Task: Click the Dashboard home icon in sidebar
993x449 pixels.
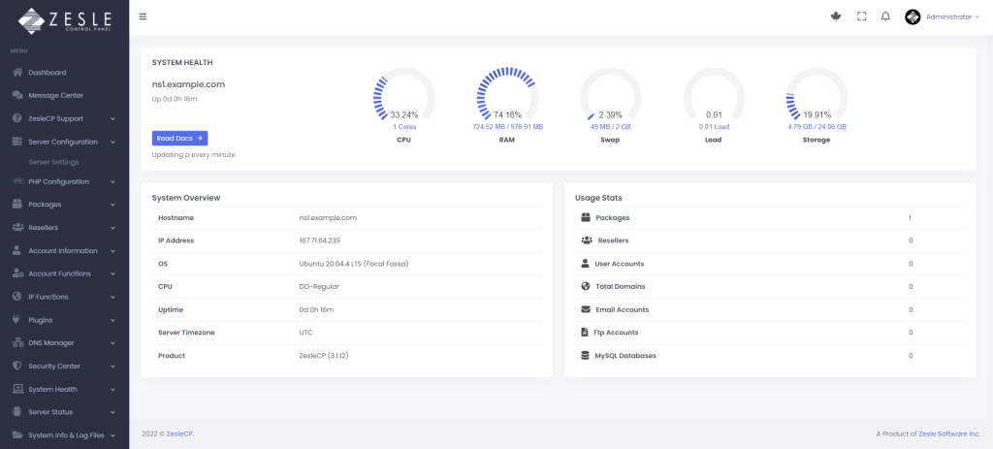Action: click(x=17, y=73)
